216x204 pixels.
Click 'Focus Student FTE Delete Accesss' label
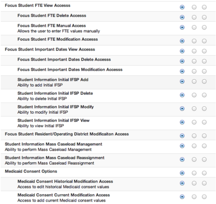click(52, 15)
